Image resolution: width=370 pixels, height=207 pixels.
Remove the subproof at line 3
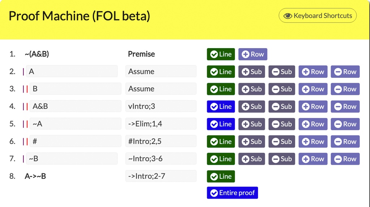[x=282, y=89]
